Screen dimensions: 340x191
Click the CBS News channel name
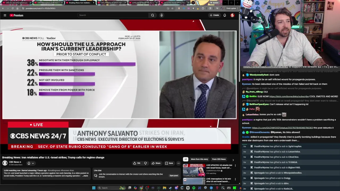14,162
